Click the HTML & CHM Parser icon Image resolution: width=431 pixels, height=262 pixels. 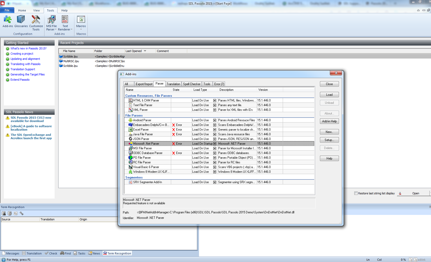pyautogui.click(x=131, y=100)
